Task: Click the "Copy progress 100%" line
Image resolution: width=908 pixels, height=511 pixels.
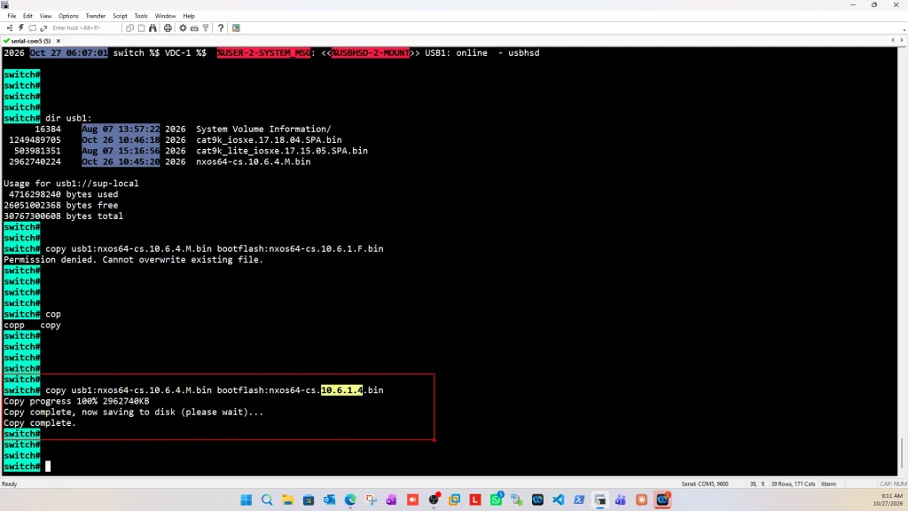Action: pyautogui.click(x=76, y=401)
